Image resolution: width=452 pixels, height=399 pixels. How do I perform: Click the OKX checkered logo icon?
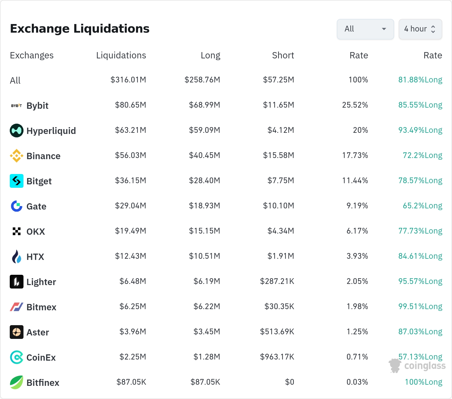pyautogui.click(x=17, y=231)
